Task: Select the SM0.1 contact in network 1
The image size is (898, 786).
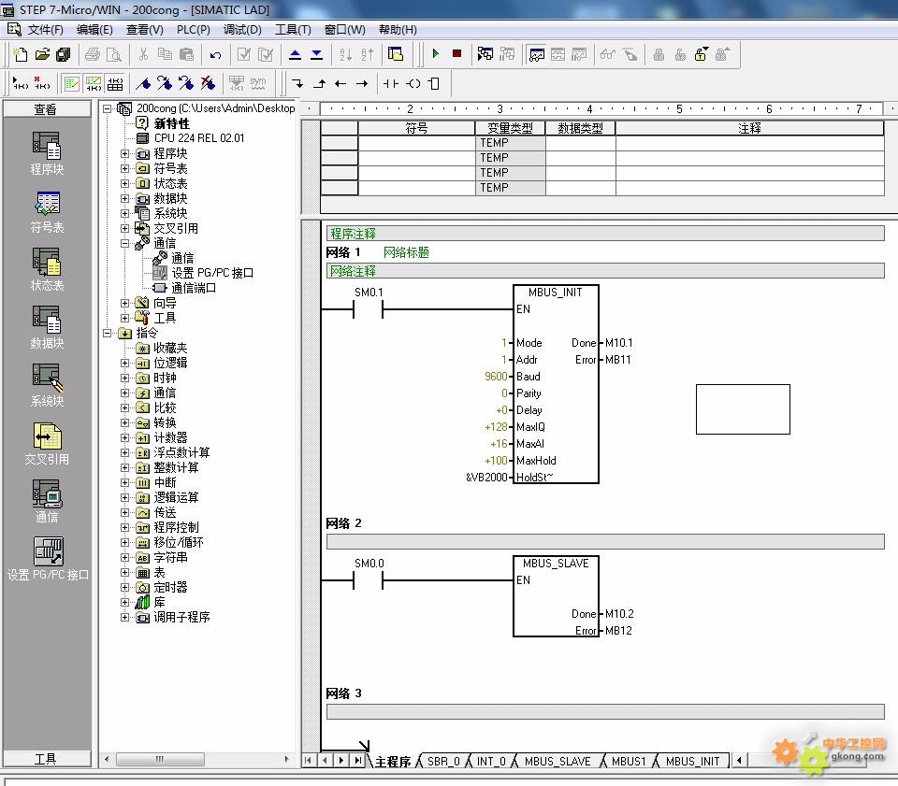Action: coord(369,309)
